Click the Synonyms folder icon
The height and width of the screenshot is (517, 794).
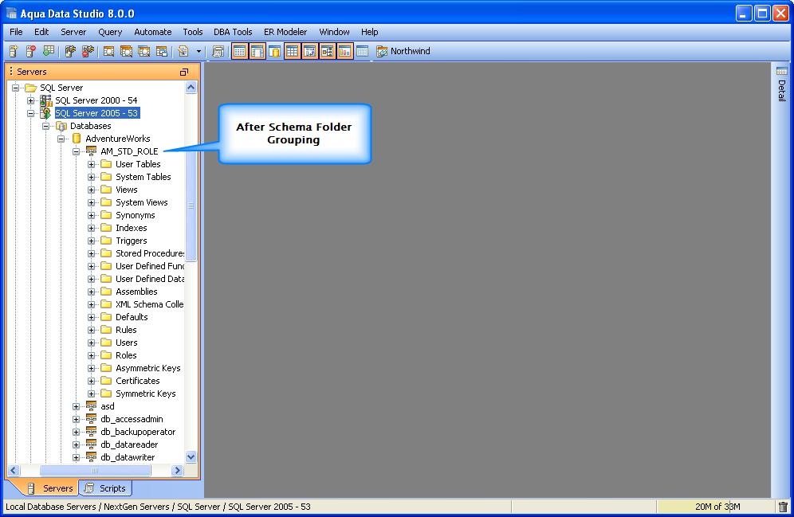click(106, 215)
